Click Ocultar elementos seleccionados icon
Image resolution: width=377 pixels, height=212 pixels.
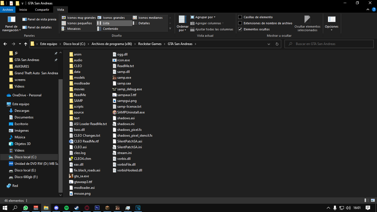307,19
